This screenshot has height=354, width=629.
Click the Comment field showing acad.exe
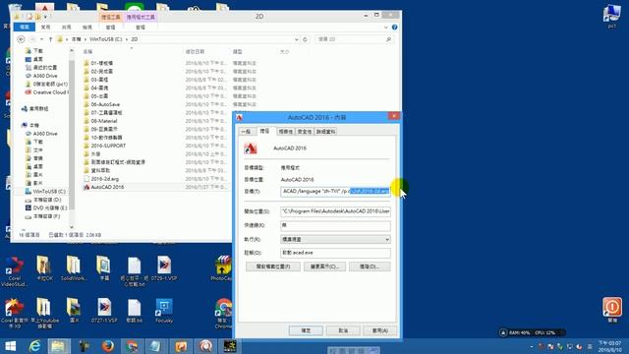(x=335, y=253)
